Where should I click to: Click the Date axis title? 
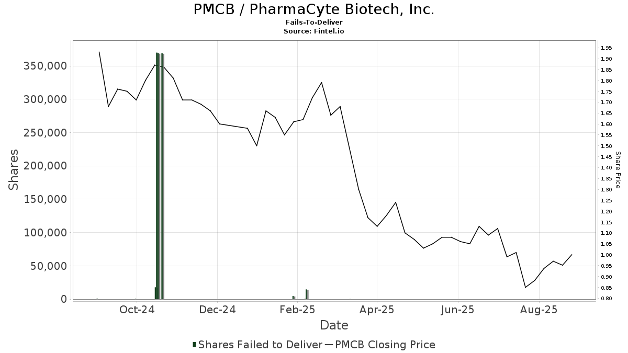(334, 325)
